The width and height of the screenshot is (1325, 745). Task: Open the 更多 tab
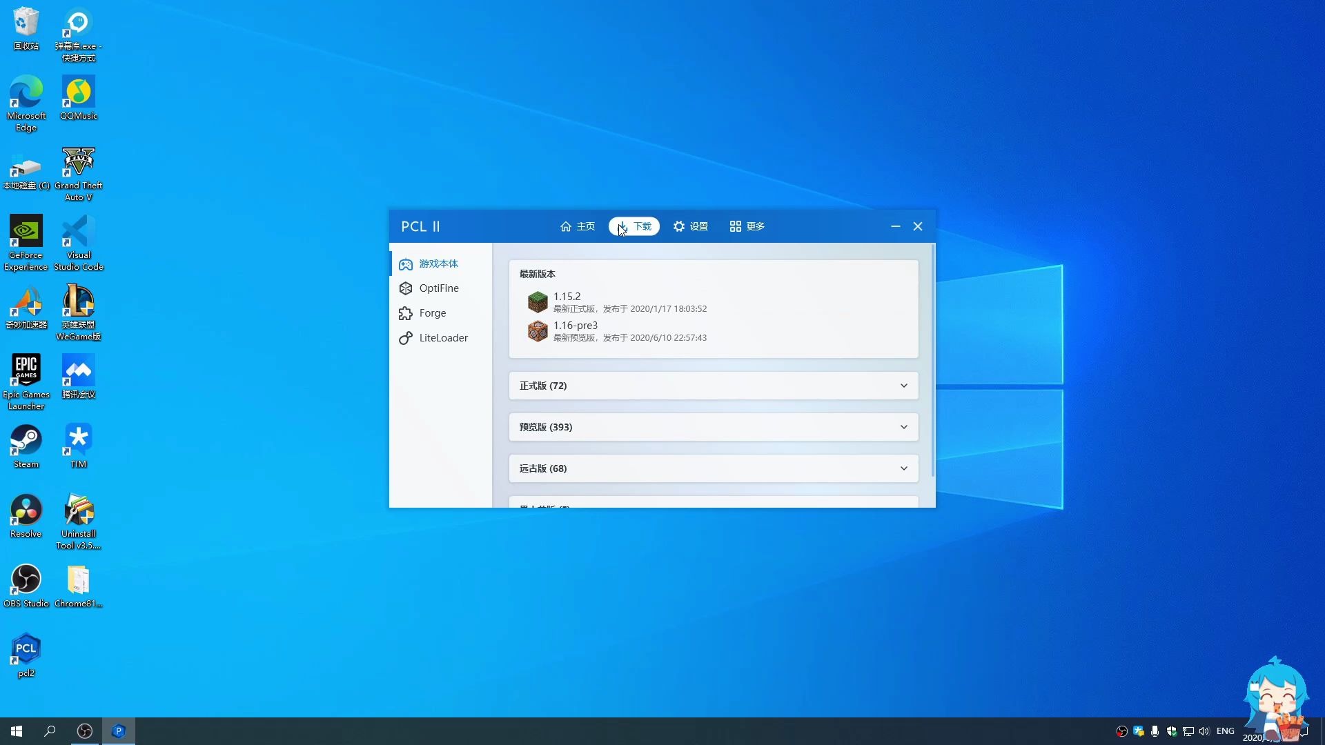coord(747,226)
